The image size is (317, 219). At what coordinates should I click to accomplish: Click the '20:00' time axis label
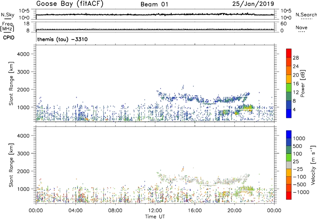pyautogui.click(x=234, y=211)
